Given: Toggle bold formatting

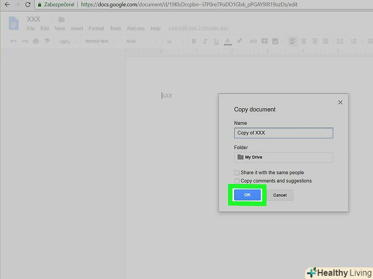Looking at the screenshot, I should pyautogui.click(x=194, y=41).
